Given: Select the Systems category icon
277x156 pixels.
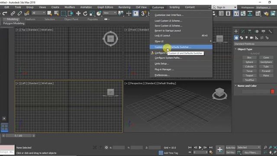Looking at the screenshot, I should (x=267, y=38).
